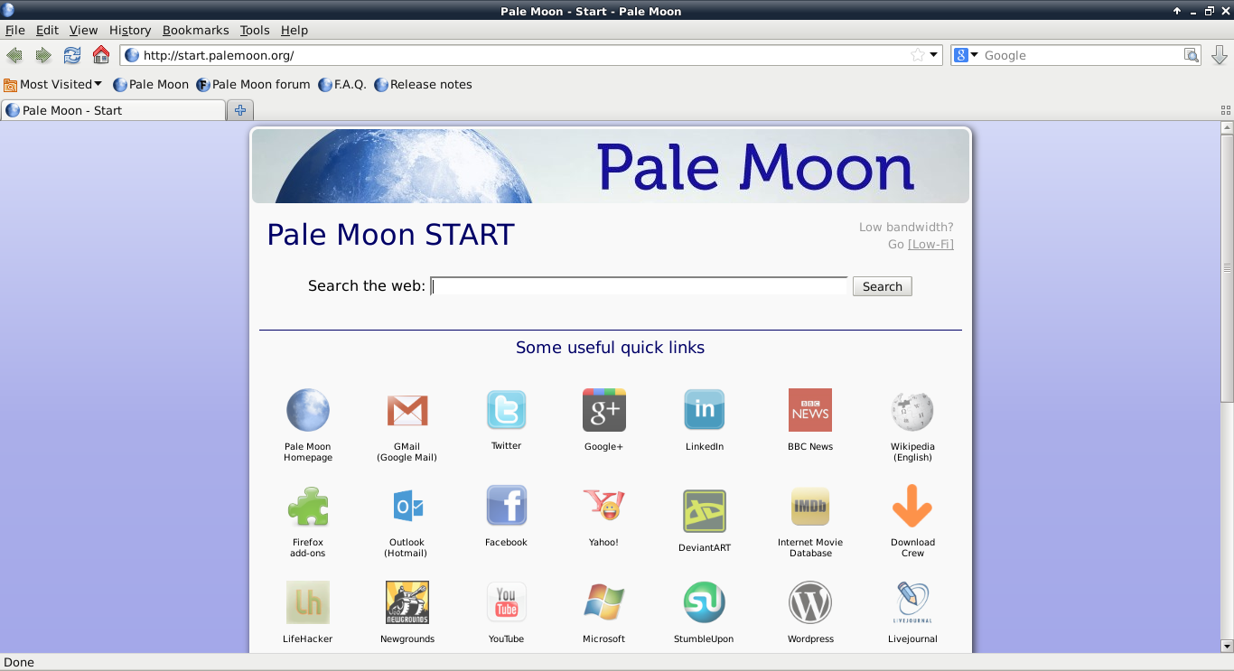The width and height of the screenshot is (1234, 671).
Task: Open the View menu
Action: (x=83, y=30)
